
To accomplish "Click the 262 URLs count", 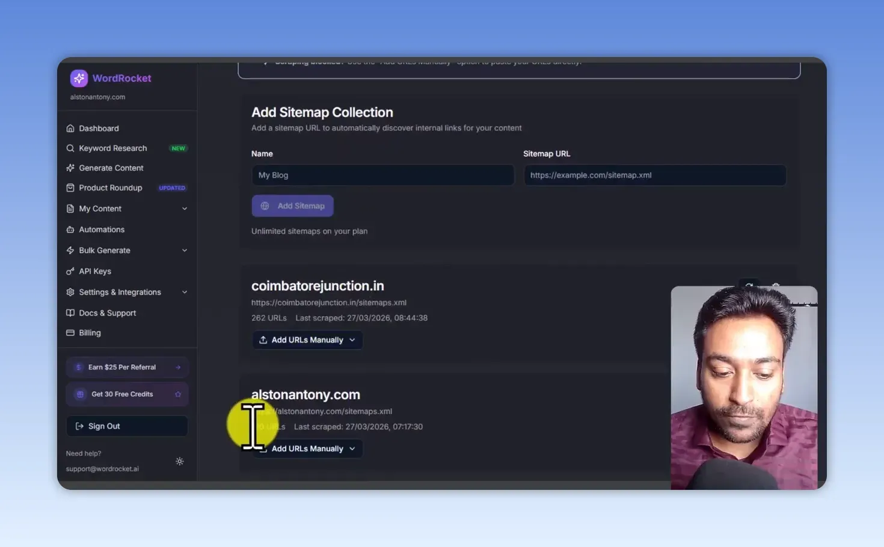I will [269, 318].
